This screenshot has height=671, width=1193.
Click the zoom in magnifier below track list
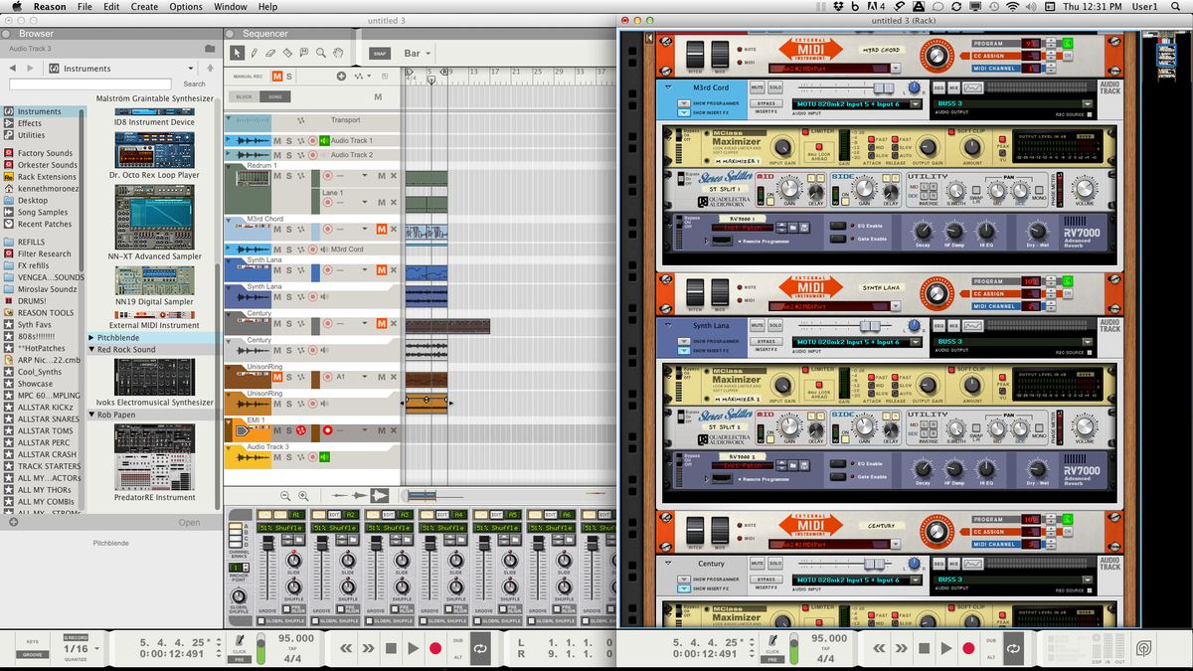click(x=303, y=495)
